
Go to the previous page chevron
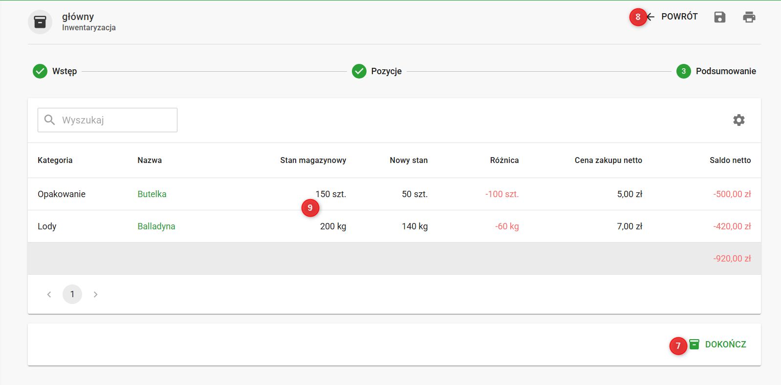(49, 294)
